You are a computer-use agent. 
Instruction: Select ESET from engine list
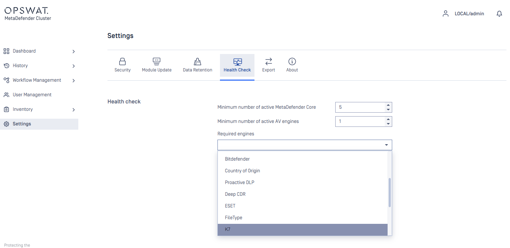303,206
